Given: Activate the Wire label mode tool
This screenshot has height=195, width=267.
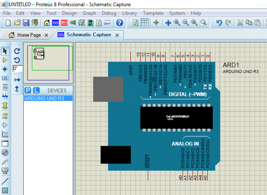Looking at the screenshot, I should (5, 78).
